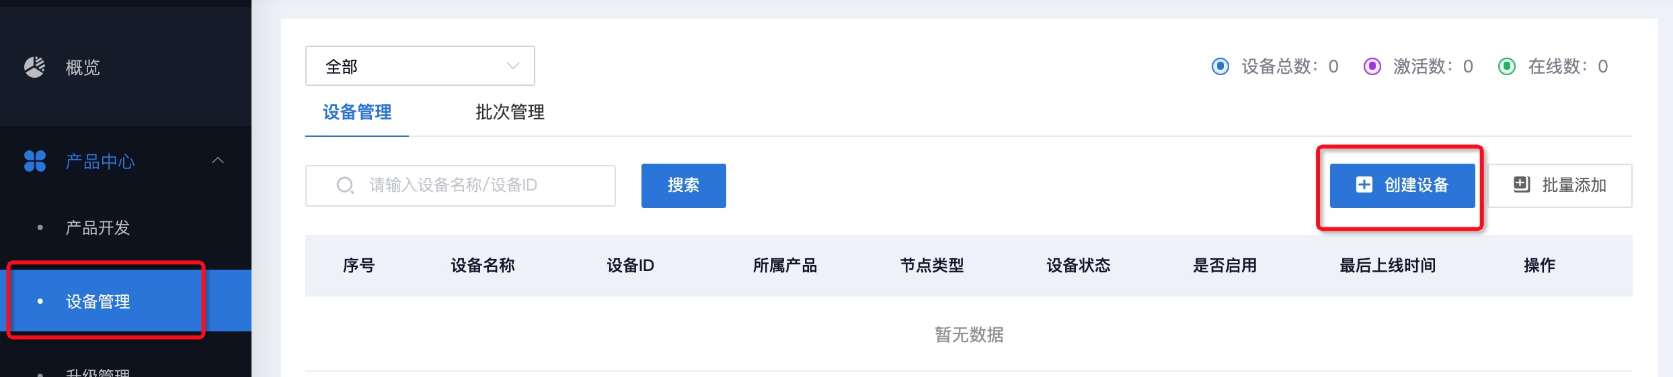Click the batch add icon
Image resolution: width=1673 pixels, height=377 pixels.
[x=1521, y=185]
